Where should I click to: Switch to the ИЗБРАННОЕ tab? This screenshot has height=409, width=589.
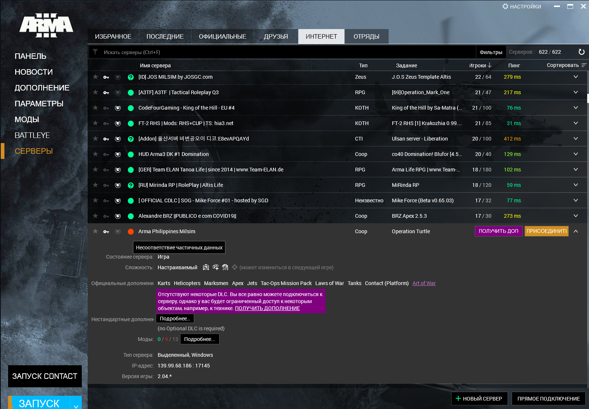pos(113,36)
